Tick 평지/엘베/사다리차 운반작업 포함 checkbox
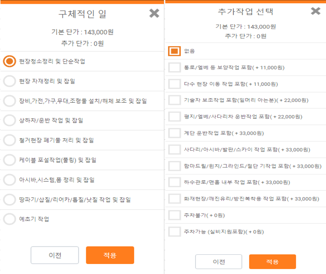Image resolution: width=326 pixels, height=274 pixels. tap(174, 116)
